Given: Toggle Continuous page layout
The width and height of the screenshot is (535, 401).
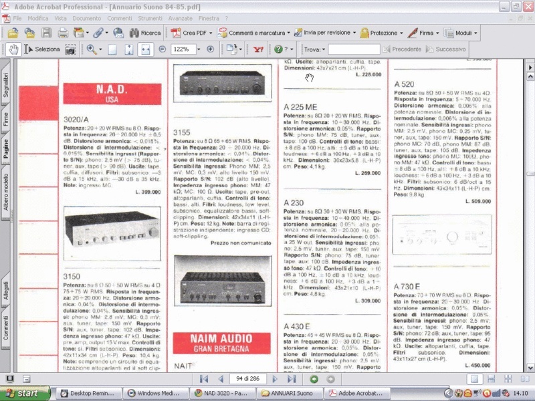Looking at the screenshot, I should click(492, 379).
